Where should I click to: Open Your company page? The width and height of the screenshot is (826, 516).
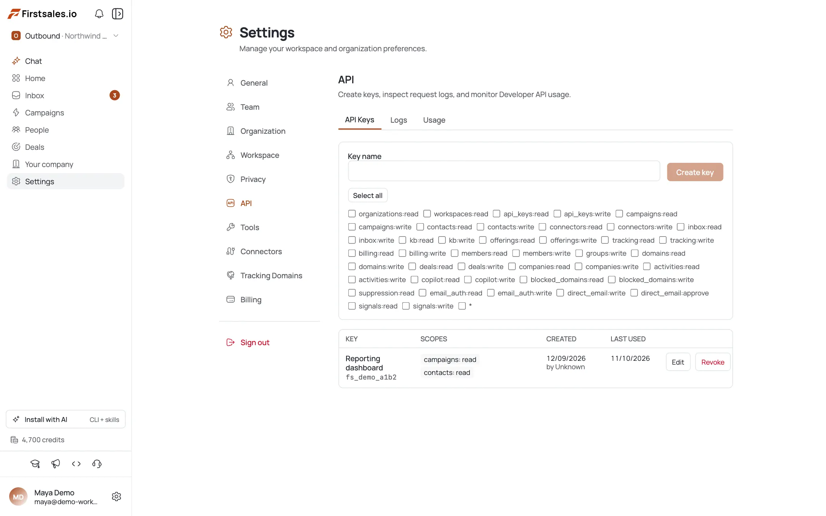[66, 164]
